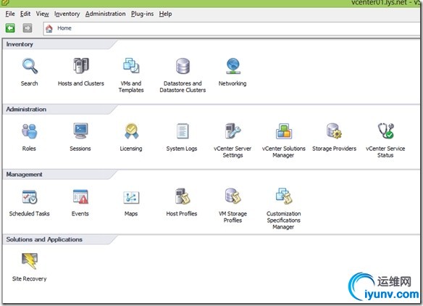Open the Help menu
The image size is (423, 306).
[165, 14]
